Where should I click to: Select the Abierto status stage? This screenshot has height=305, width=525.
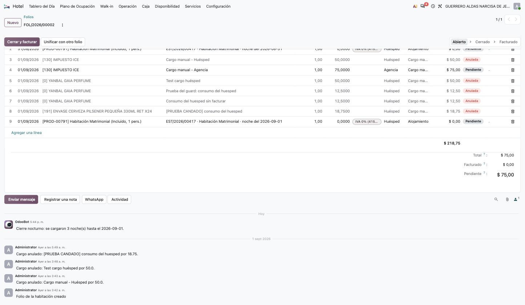coord(459,42)
